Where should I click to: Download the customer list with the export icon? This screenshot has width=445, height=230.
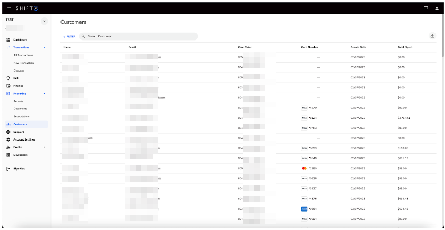pyautogui.click(x=432, y=36)
